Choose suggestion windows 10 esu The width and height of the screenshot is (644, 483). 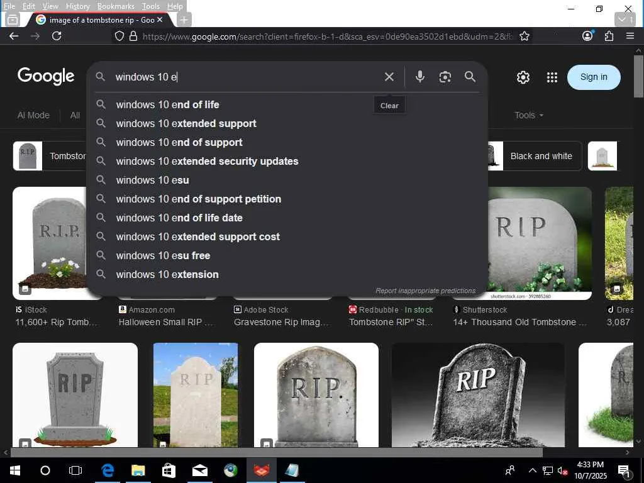pyautogui.click(x=287, y=180)
